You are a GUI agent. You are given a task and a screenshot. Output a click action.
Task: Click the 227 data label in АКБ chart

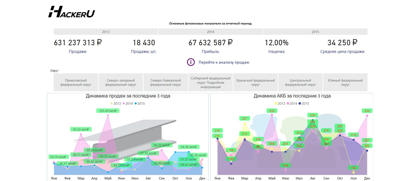click(x=244, y=119)
